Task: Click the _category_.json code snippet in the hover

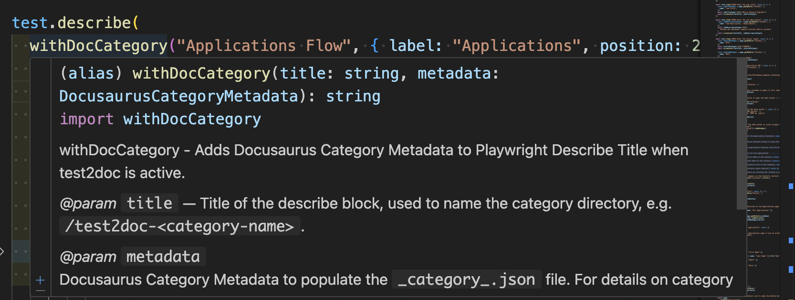Action: coord(466,280)
